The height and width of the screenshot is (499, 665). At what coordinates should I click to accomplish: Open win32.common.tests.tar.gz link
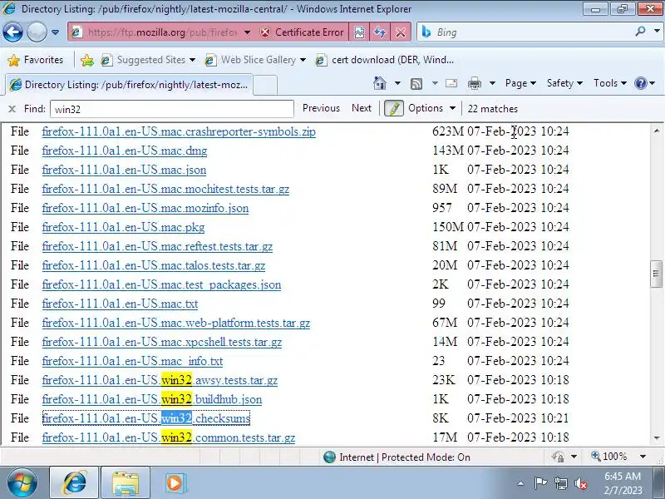[169, 437]
